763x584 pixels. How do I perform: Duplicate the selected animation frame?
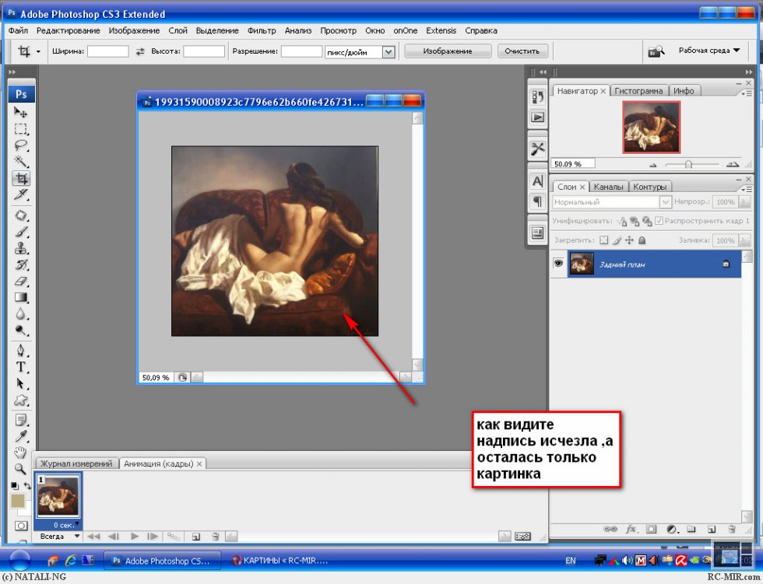195,537
